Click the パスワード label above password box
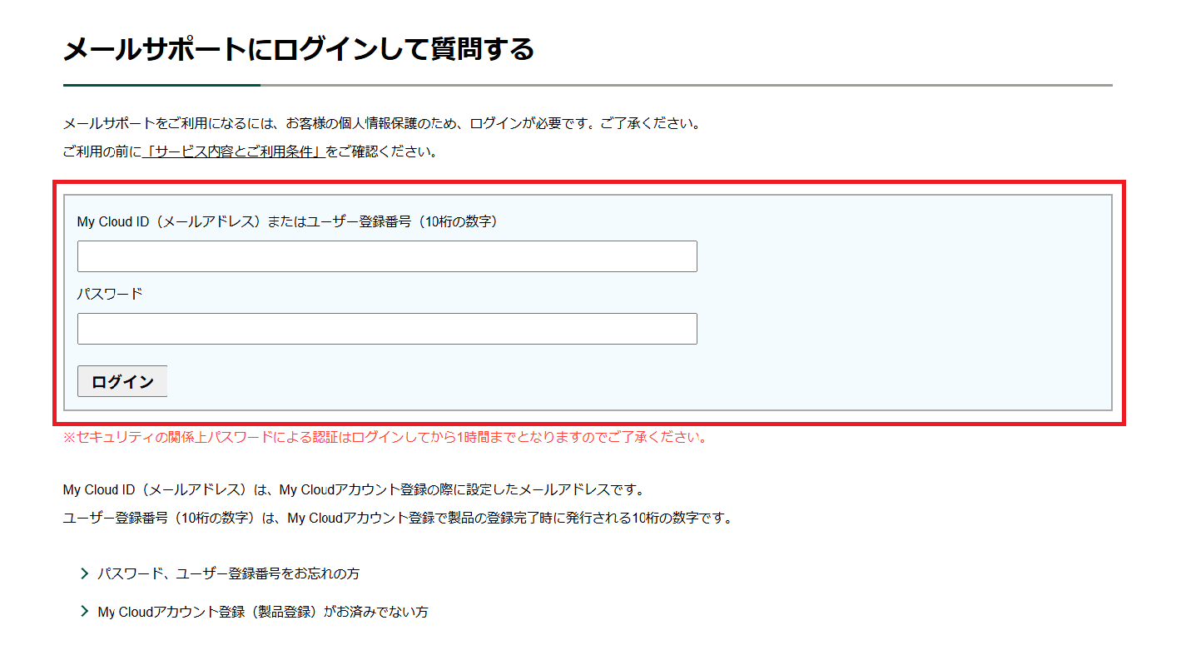This screenshot has width=1181, height=665. tap(110, 294)
